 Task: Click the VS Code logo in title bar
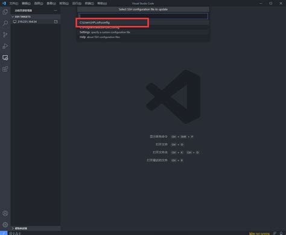coord(4,3)
